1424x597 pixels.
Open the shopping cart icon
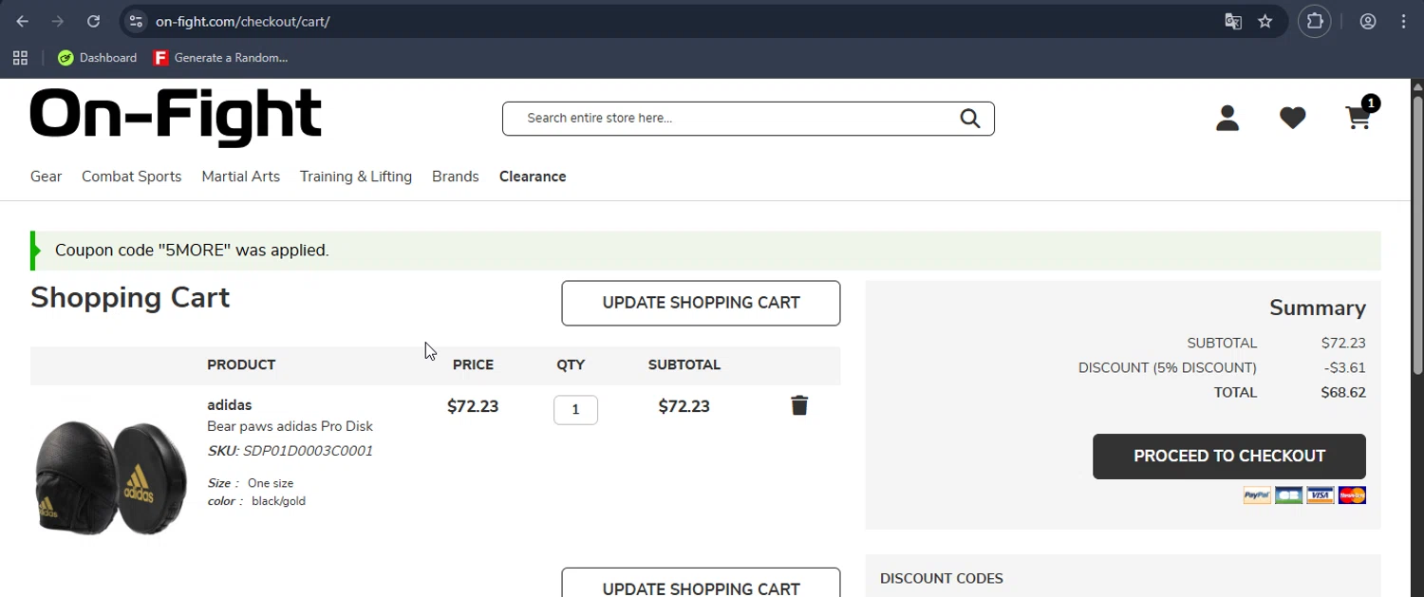pos(1358,118)
